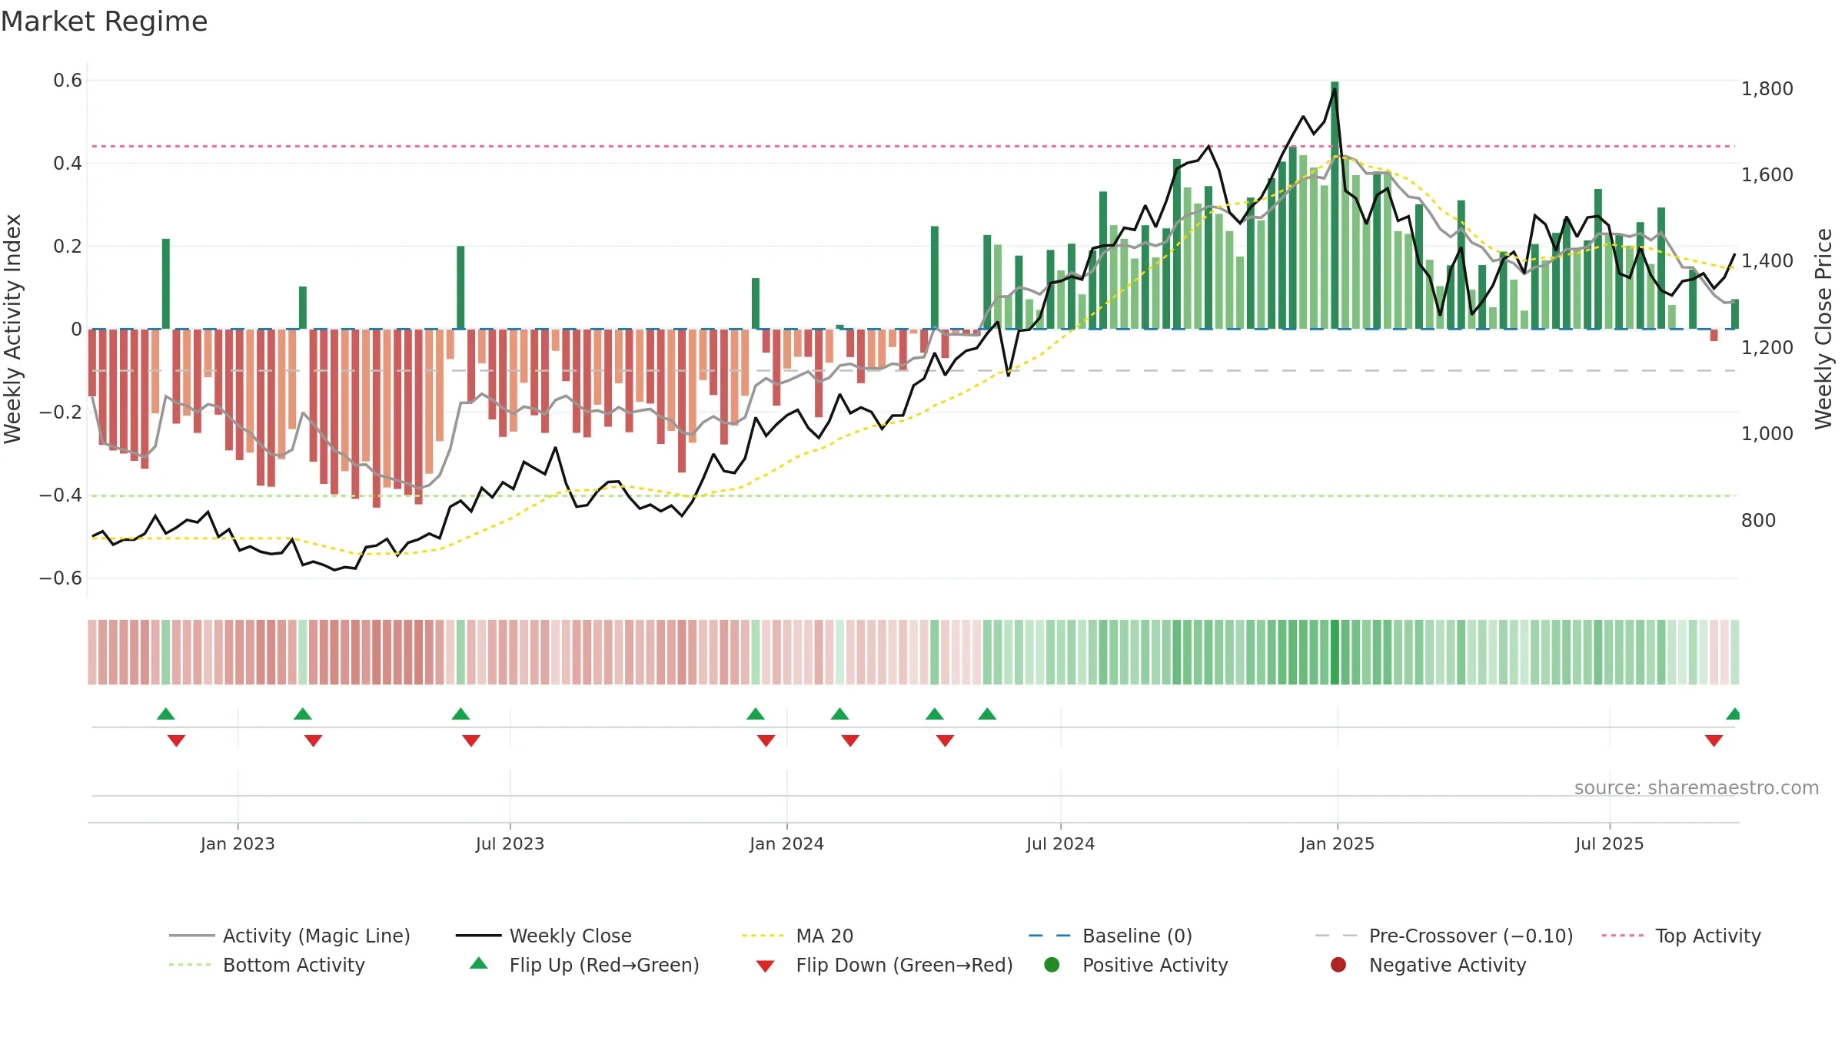Image resolution: width=1845 pixels, height=1037 pixels.
Task: Click the 1,000 price axis tick label
Action: click(1767, 434)
